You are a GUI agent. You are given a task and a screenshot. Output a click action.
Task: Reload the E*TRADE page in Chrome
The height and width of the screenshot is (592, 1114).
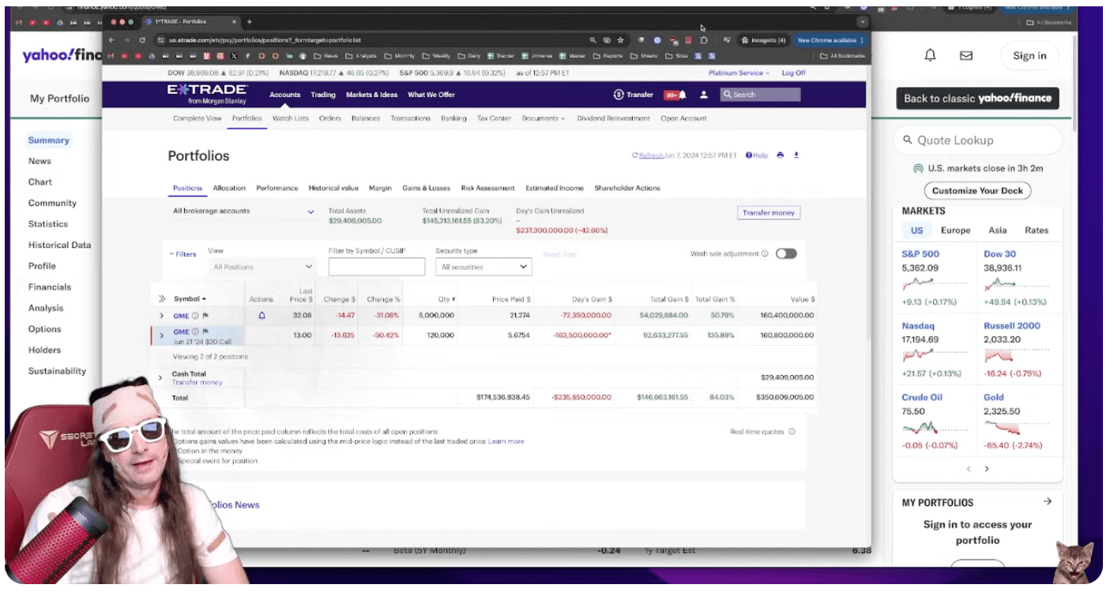[x=142, y=40]
